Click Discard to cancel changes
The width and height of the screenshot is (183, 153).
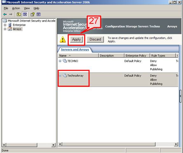pyautogui.click(x=95, y=39)
